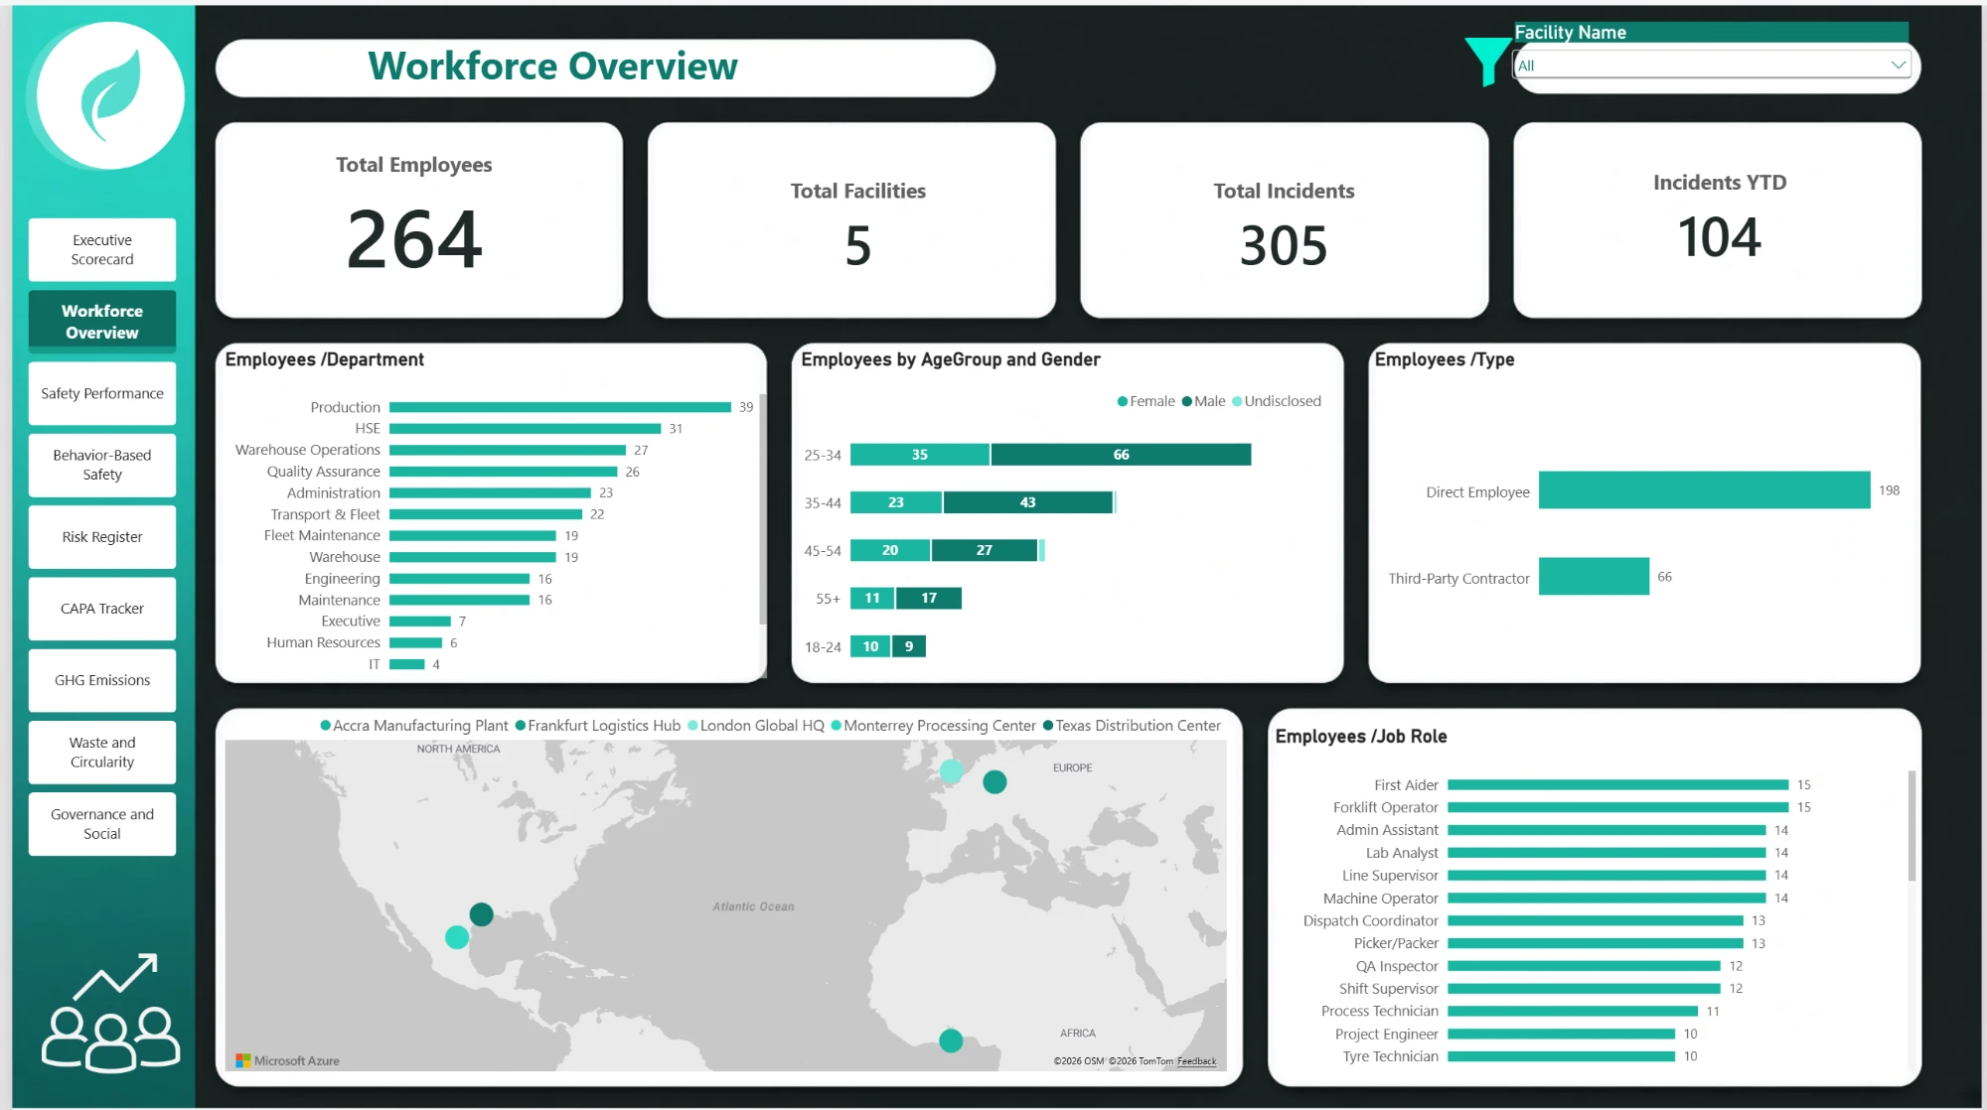Click the Frankfurt map bubble in Europe
The image size is (1987, 1110).
click(994, 782)
